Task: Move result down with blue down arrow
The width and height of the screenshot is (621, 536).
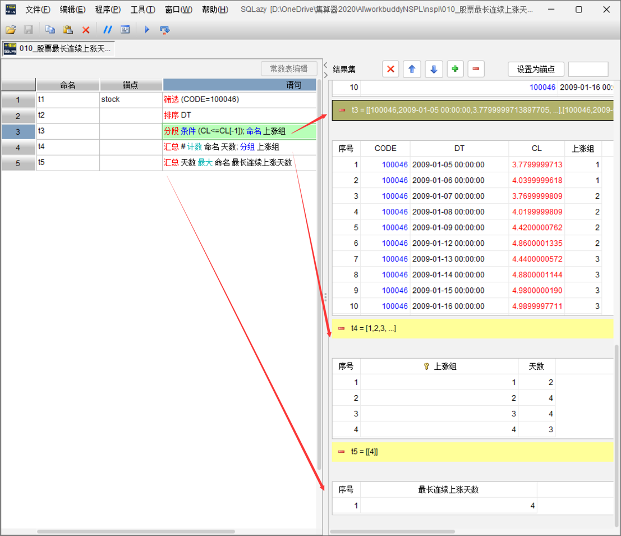Action: point(434,70)
